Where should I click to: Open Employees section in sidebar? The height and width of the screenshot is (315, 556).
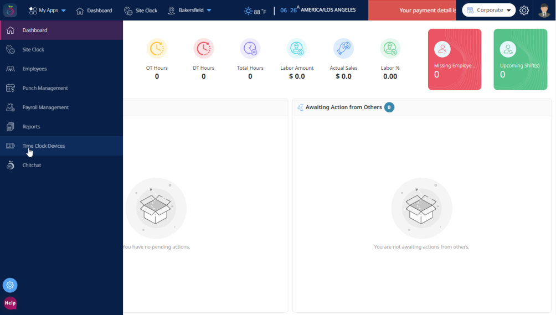(x=34, y=69)
